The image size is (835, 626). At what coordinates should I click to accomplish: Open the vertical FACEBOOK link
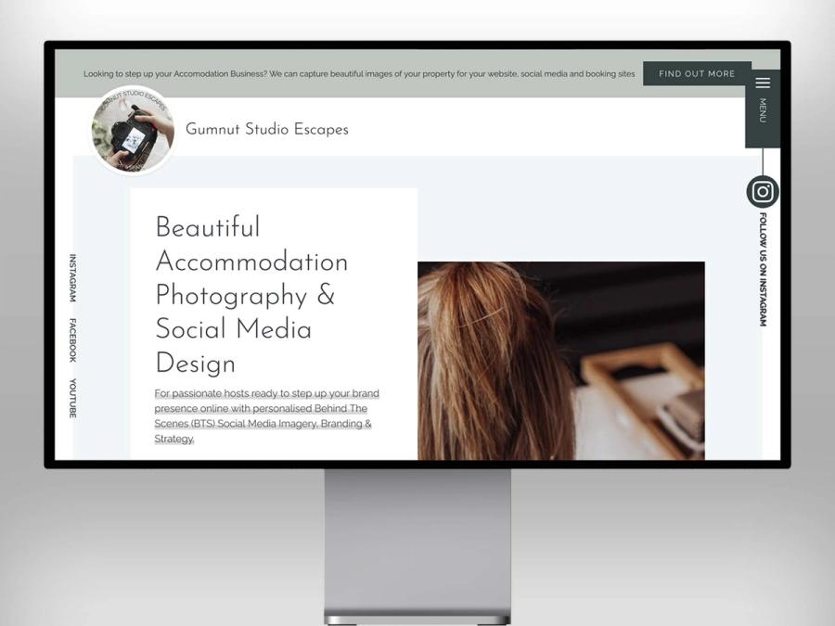pos(72,340)
